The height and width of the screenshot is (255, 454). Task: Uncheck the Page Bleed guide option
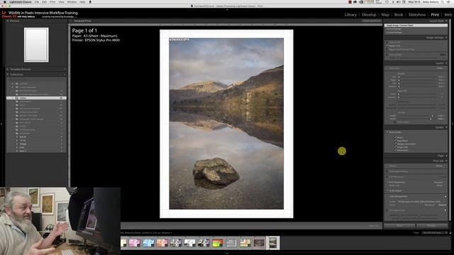tap(395, 141)
